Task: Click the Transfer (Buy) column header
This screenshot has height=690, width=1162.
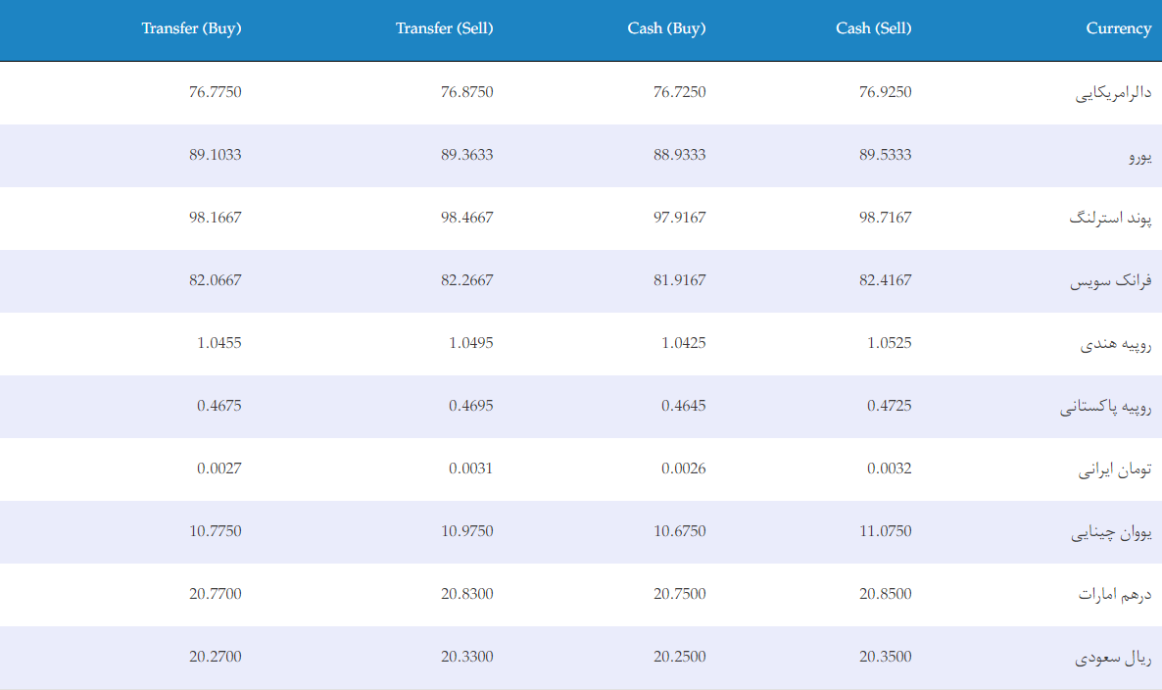Action: click(191, 28)
